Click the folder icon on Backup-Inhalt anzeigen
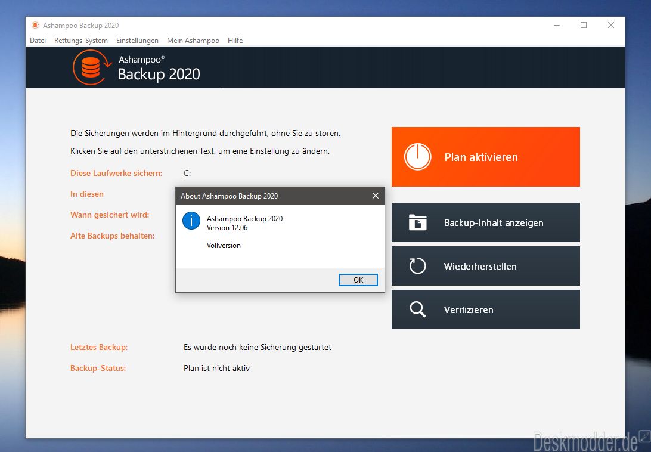The image size is (651, 452). tap(418, 222)
